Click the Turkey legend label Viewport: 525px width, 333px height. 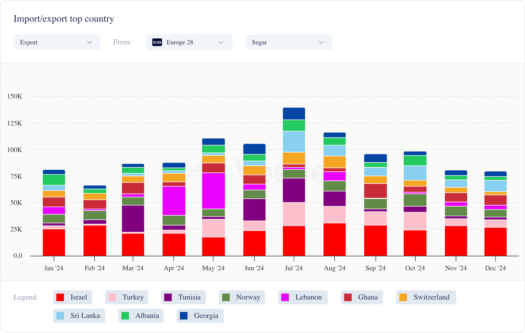[133, 297]
